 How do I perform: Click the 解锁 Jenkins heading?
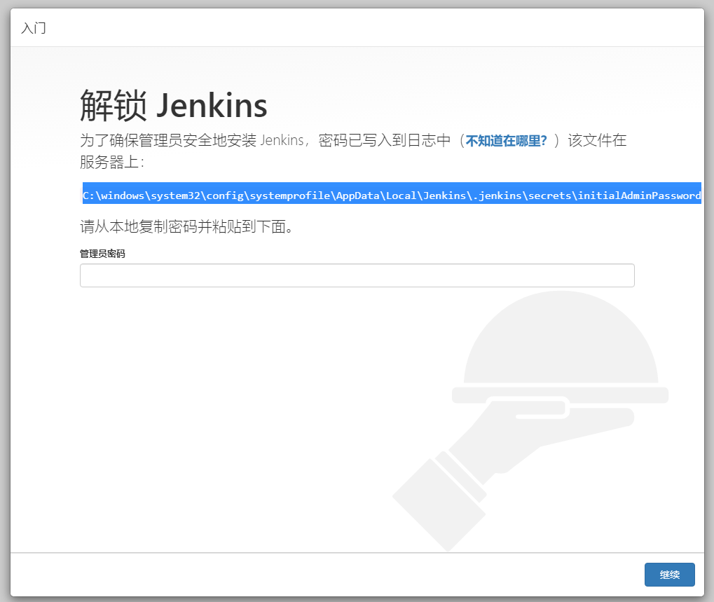click(174, 106)
